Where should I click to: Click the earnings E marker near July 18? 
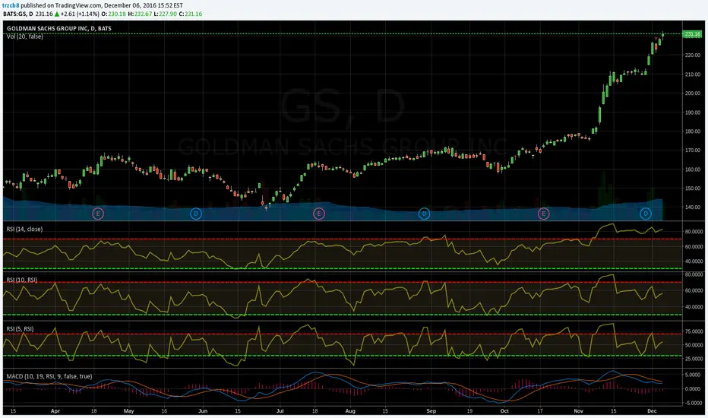(x=319, y=214)
